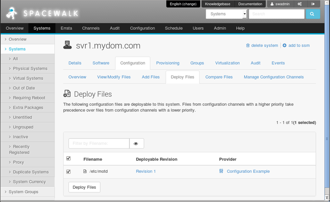Open the Revision 1 link
The height and width of the screenshot is (202, 330).
point(146,171)
